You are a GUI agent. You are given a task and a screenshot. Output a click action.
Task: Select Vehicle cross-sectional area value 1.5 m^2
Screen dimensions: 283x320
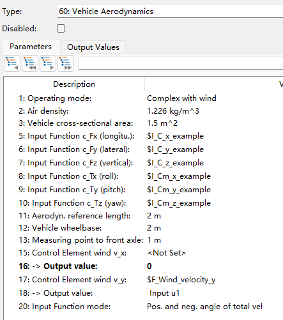[x=162, y=123]
